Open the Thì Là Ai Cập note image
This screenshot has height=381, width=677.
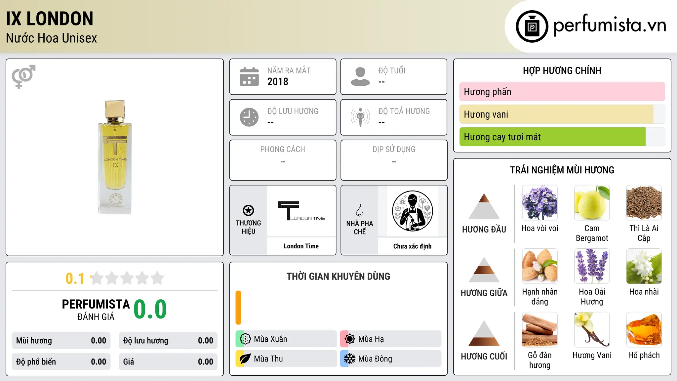(644, 203)
